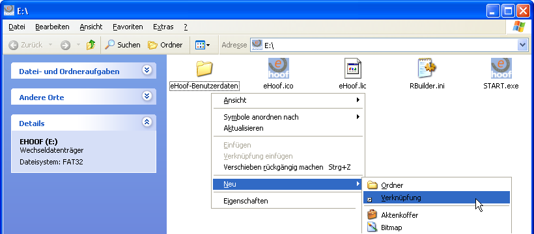Select the eHoof-Benutzerdaten folder icon
The image size is (534, 234).
[x=204, y=68]
